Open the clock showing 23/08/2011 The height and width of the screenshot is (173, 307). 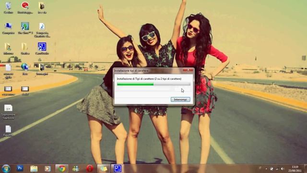[x=295, y=169]
